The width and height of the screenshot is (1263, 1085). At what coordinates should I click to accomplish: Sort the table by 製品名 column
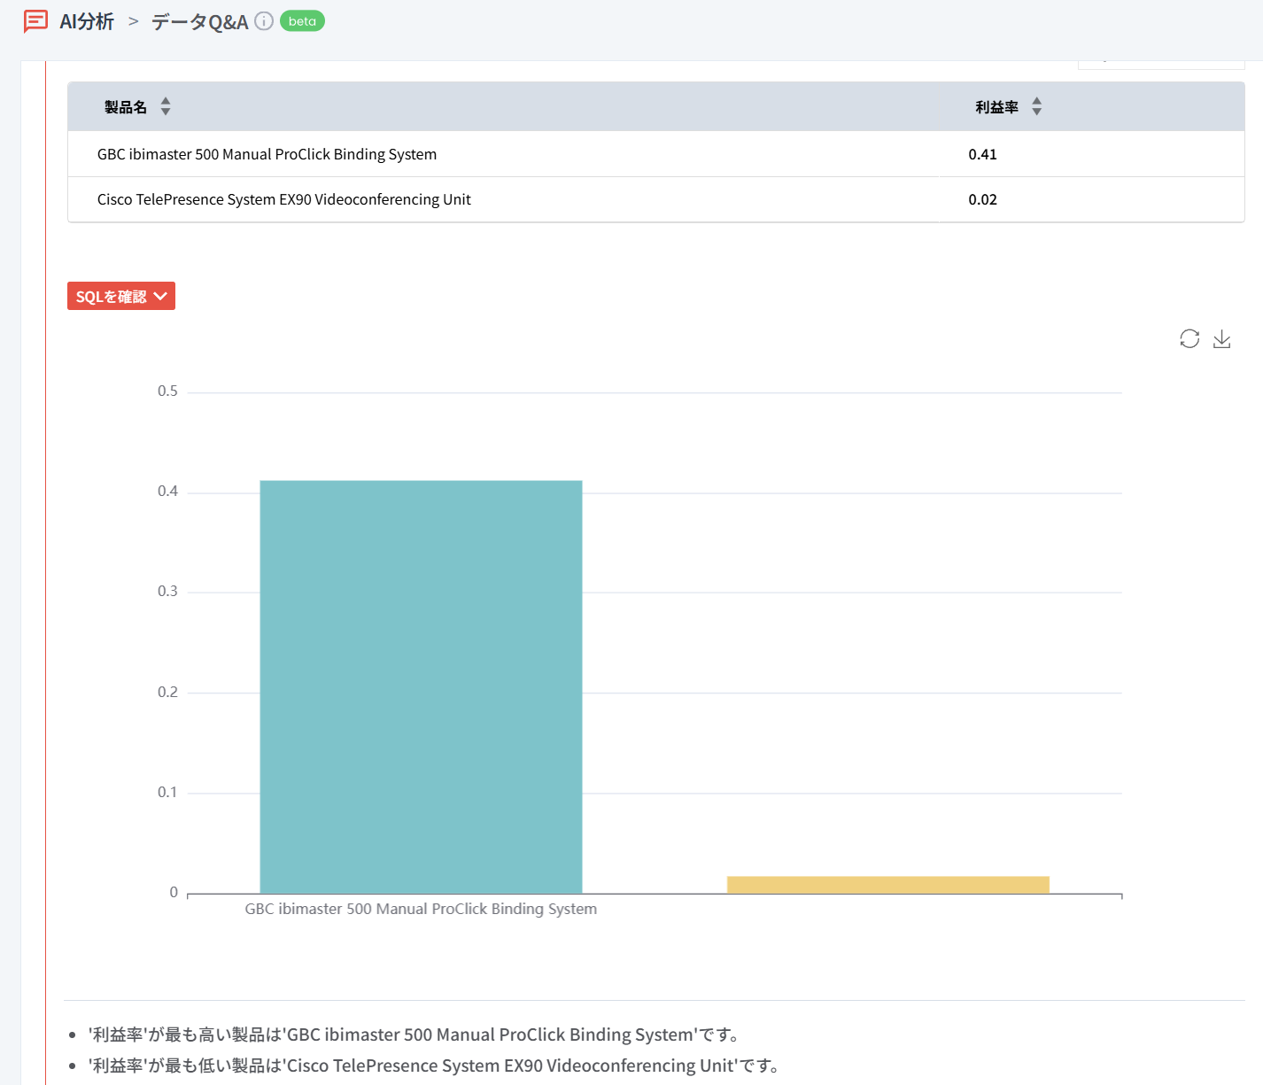166,106
